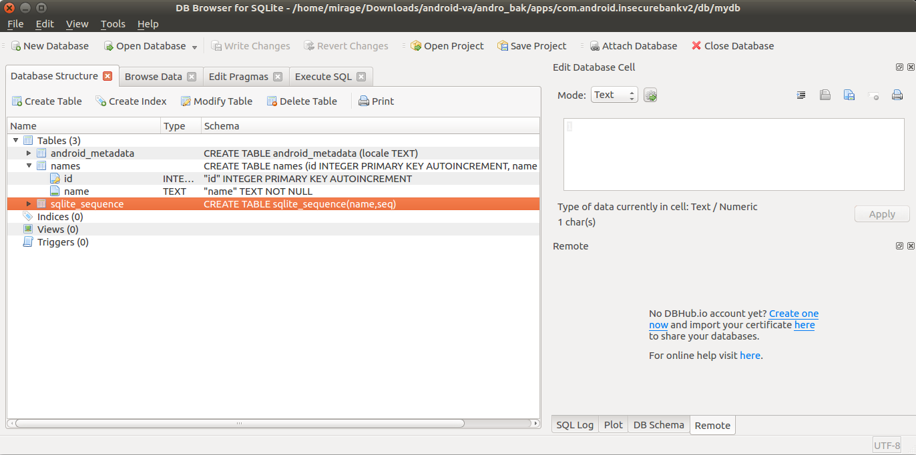
Task: Switch to the Browse Data tab
Action: tap(155, 76)
